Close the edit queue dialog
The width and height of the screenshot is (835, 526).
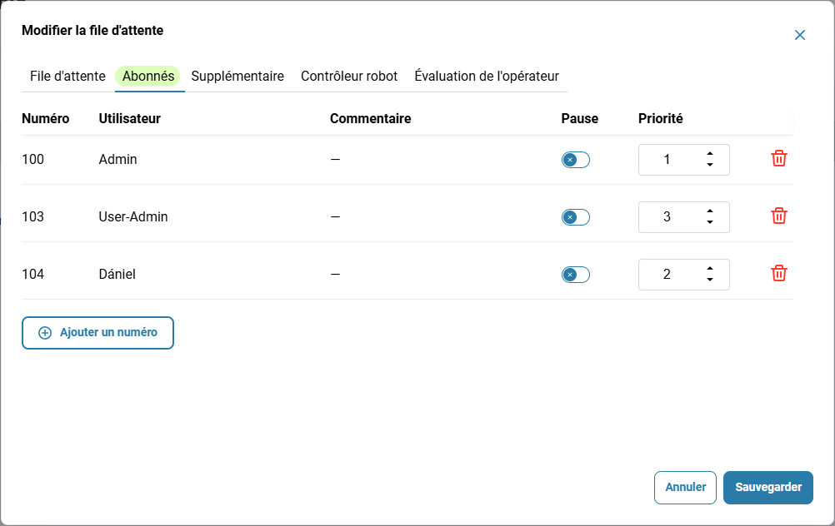(x=799, y=35)
